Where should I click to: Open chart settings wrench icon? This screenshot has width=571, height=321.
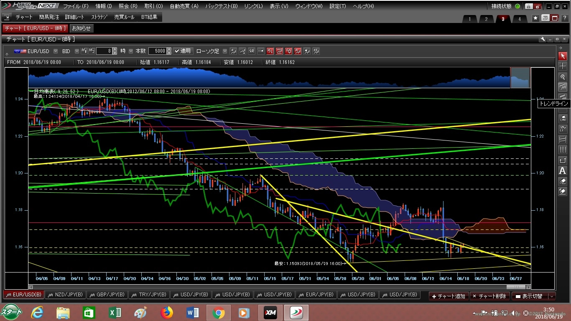point(543,39)
